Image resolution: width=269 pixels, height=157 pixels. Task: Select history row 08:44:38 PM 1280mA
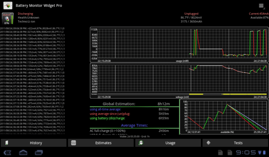pyautogui.click(x=32, y=39)
